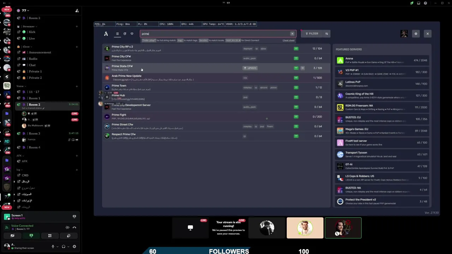Select the Respect Prime Cfw server row
452x254 pixels.
coord(216,136)
